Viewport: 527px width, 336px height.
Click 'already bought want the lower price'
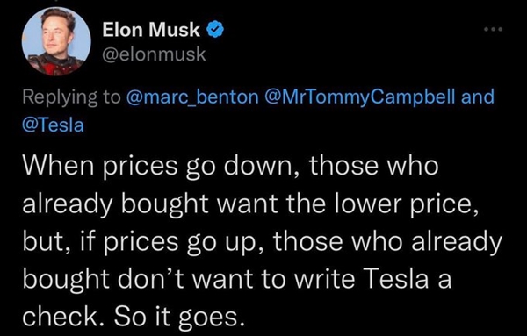click(250, 204)
